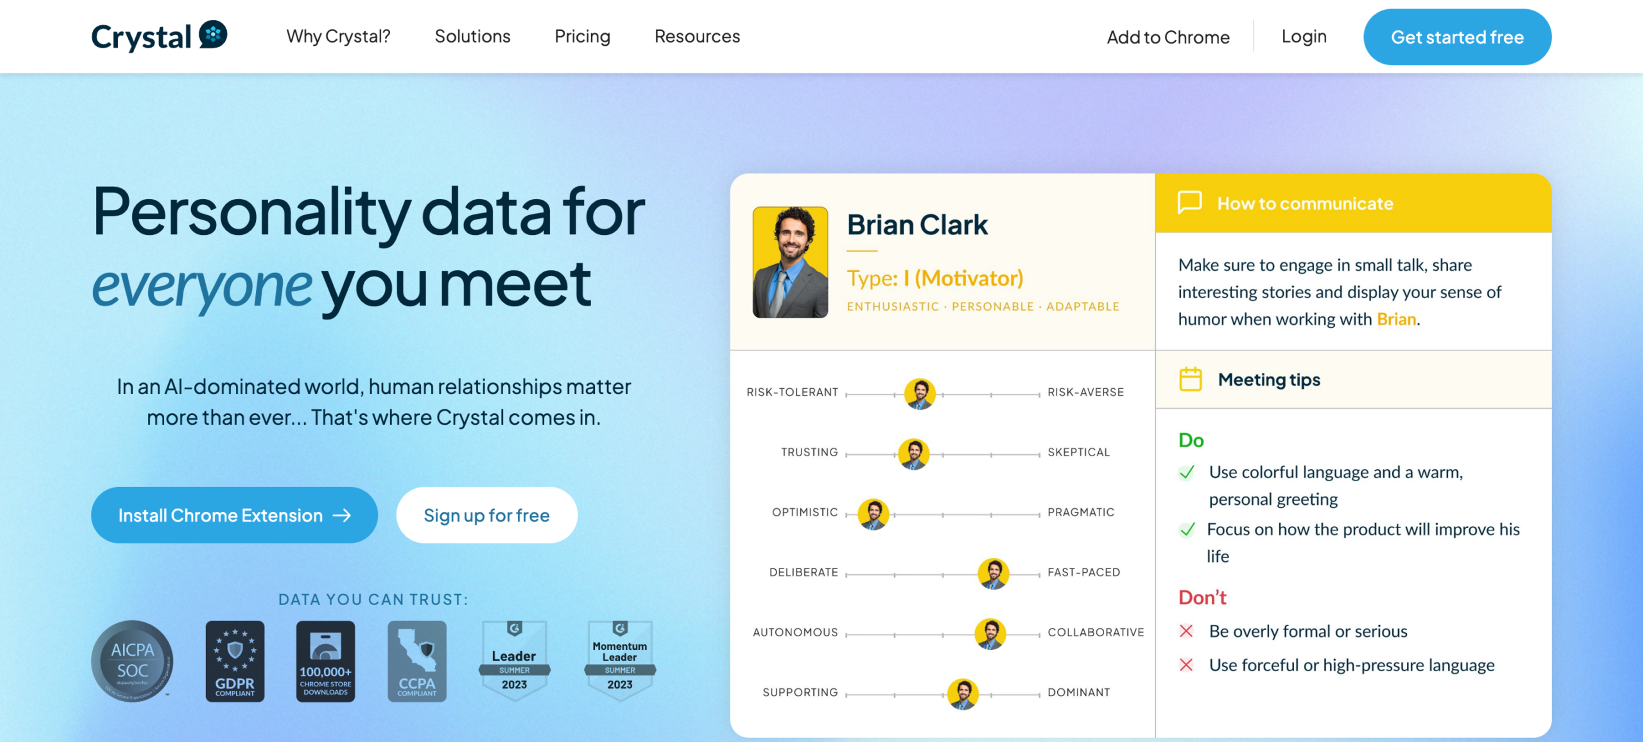Click the arrow in Install Chrome Extension
This screenshot has width=1643, height=742.
click(x=342, y=515)
